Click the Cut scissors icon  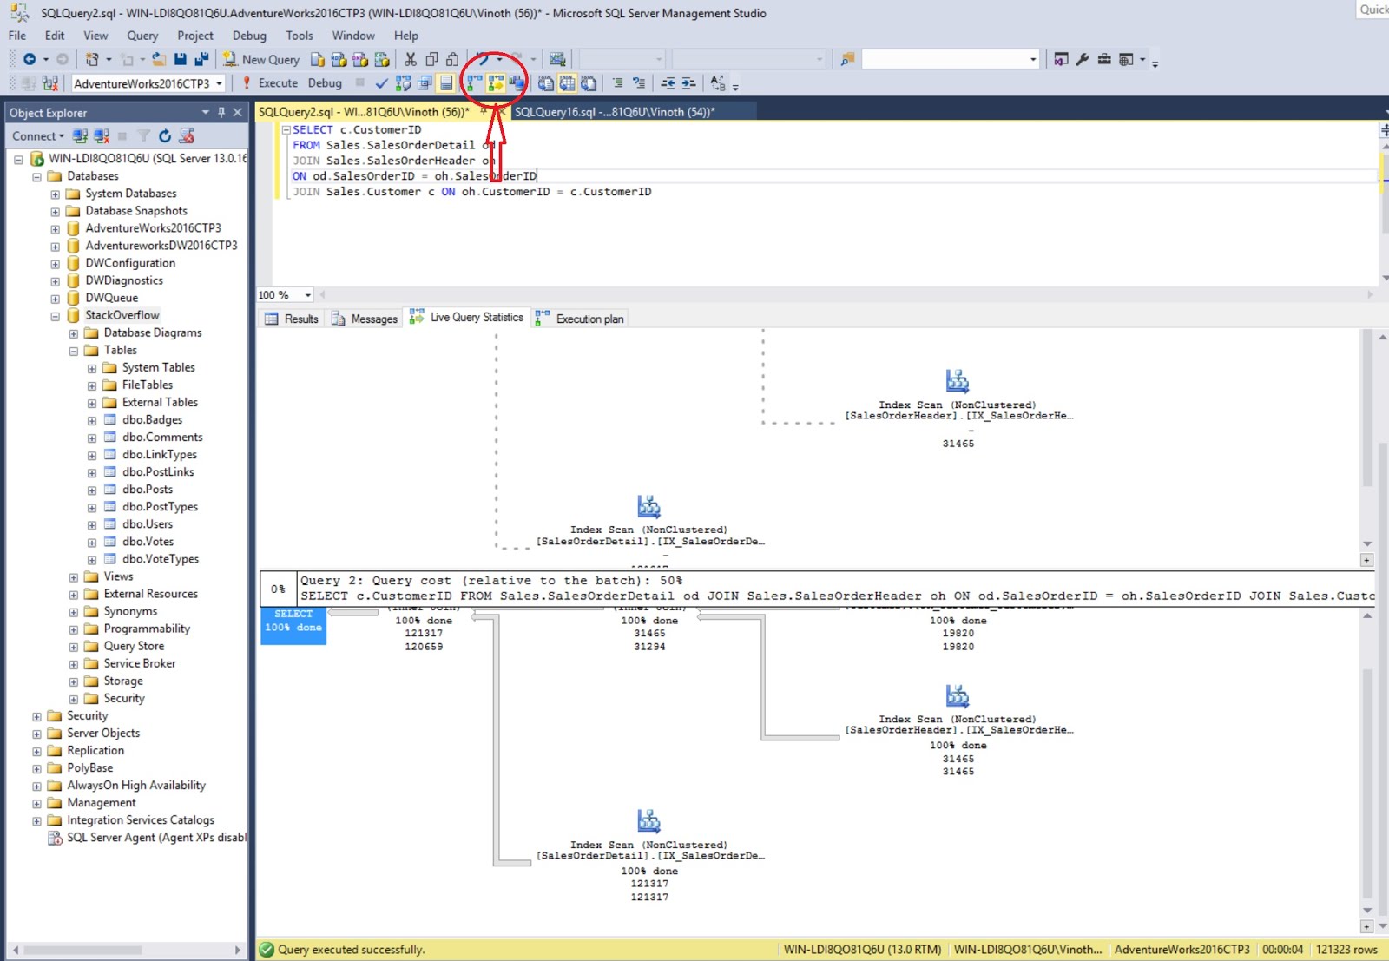pyautogui.click(x=411, y=59)
